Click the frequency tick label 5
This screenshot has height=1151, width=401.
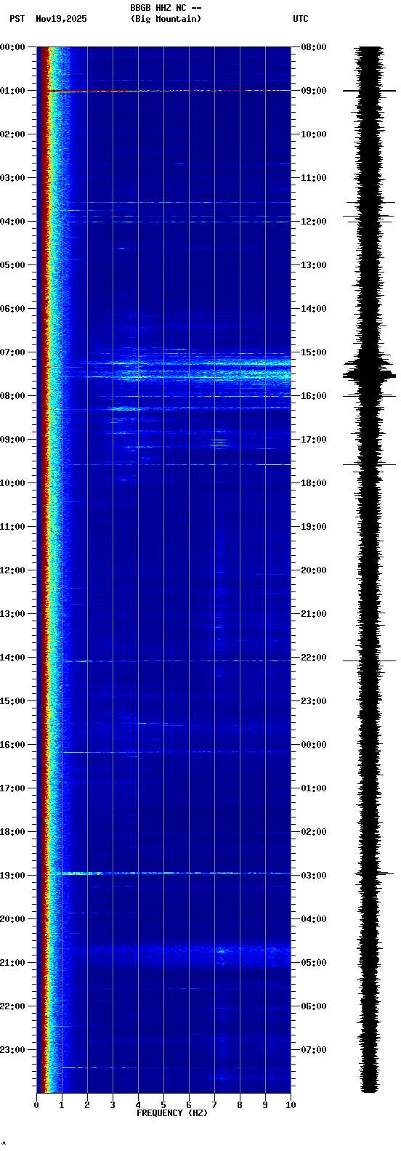tap(163, 1105)
